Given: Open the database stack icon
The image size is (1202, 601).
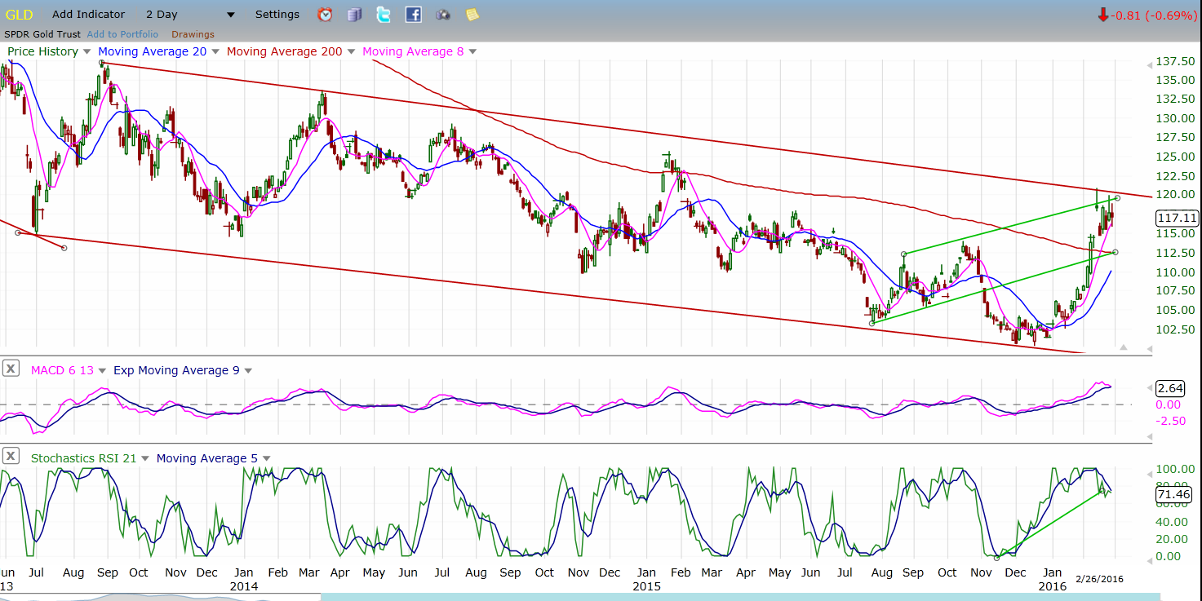Looking at the screenshot, I should coord(354,14).
